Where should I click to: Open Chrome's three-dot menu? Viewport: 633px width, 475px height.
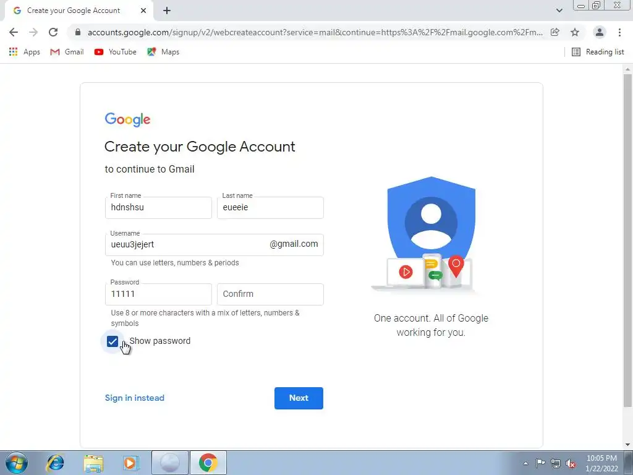[x=619, y=32]
